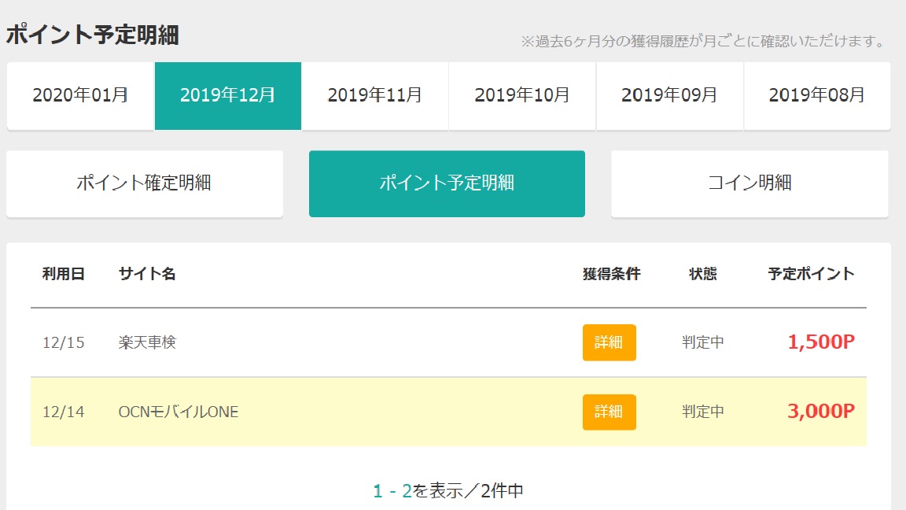Show the 2019年08月 month tab
Screen dimensions: 906x510
(817, 96)
